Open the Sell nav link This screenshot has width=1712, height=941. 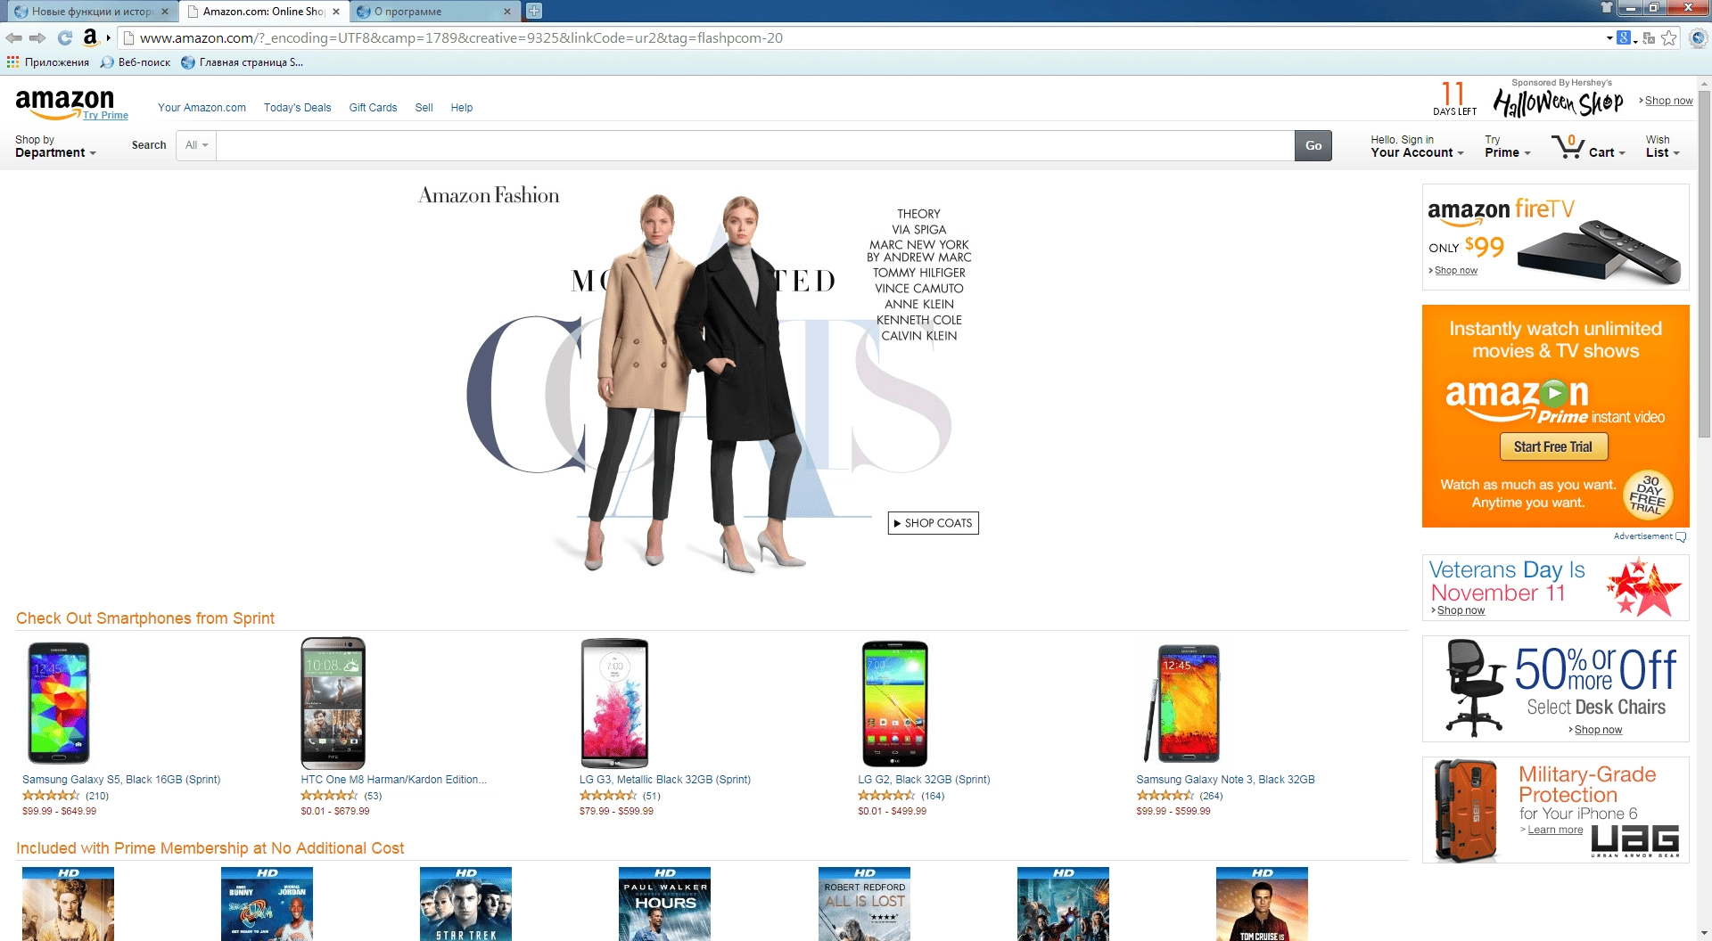coord(424,108)
